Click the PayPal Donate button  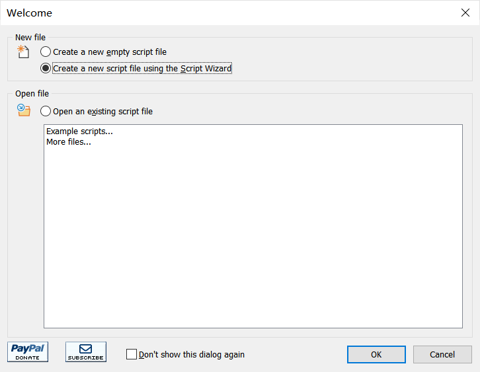coord(28,352)
